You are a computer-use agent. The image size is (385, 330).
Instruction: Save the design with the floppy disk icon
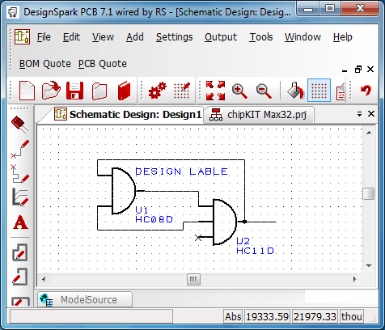(x=74, y=91)
